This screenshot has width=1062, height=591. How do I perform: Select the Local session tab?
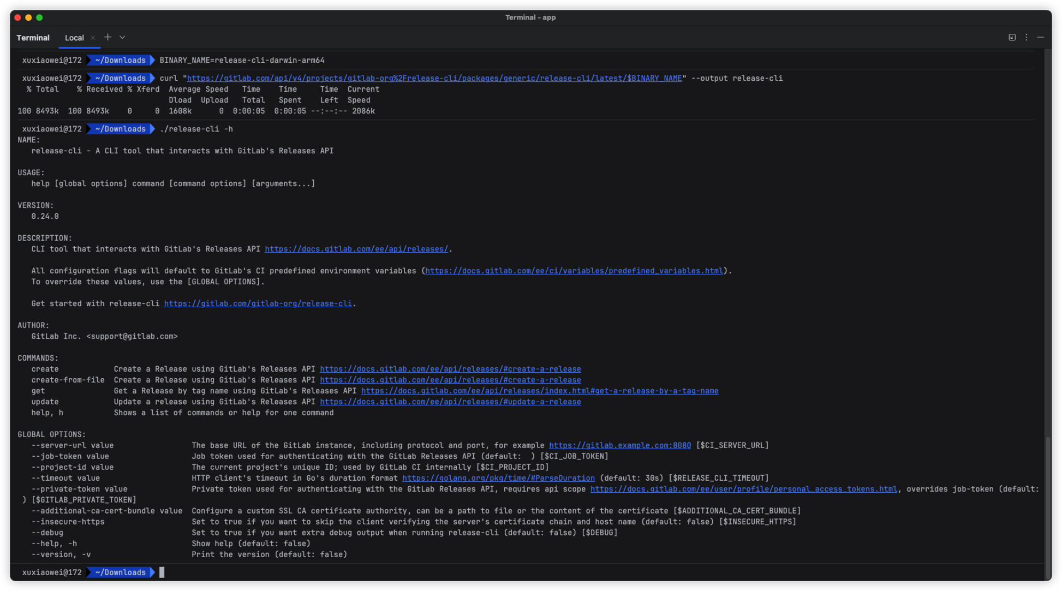click(74, 38)
